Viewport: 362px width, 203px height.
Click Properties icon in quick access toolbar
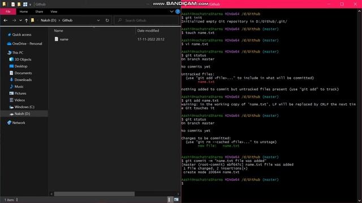pyautogui.click(x=13, y=4)
